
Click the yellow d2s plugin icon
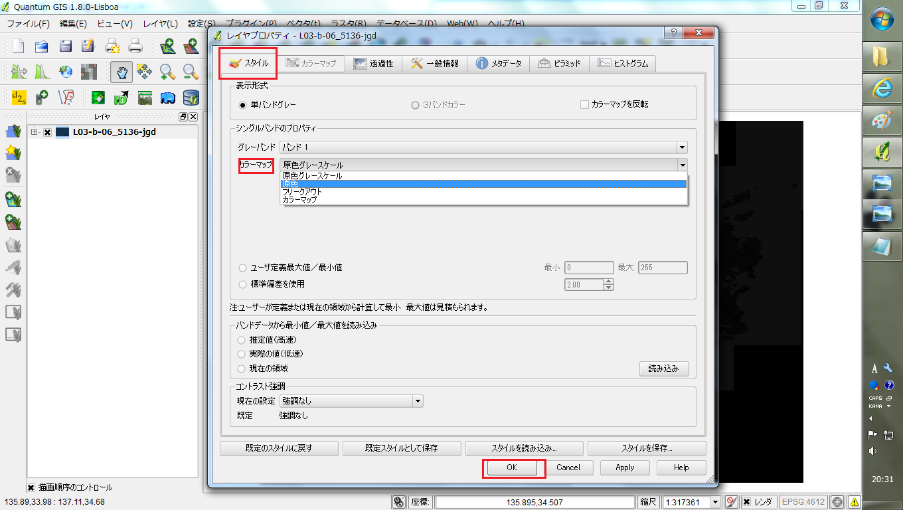[19, 98]
